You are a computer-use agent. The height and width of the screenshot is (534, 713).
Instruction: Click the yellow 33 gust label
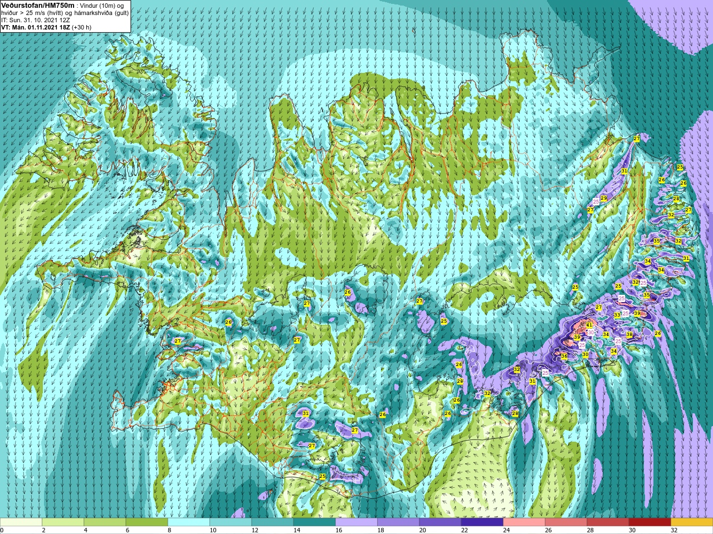617,315
